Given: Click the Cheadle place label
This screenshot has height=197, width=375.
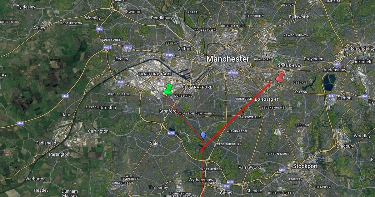Looking at the screenshot, I should click(x=254, y=191).
